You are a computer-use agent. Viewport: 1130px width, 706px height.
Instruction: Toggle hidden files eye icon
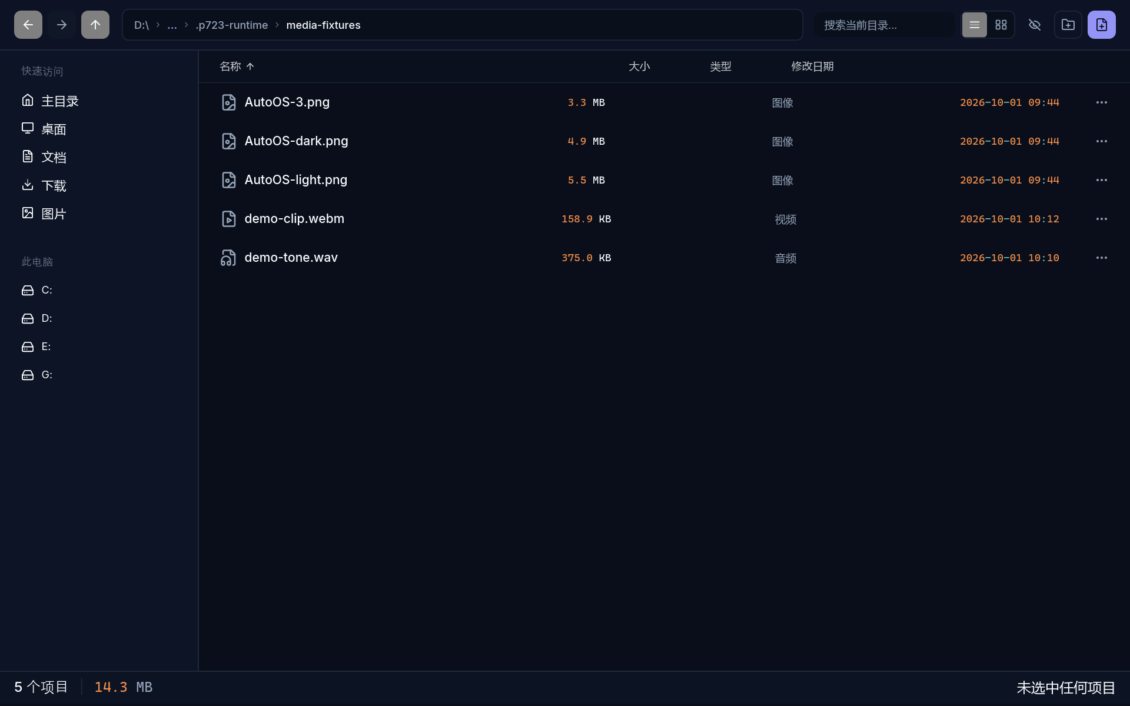1035,25
